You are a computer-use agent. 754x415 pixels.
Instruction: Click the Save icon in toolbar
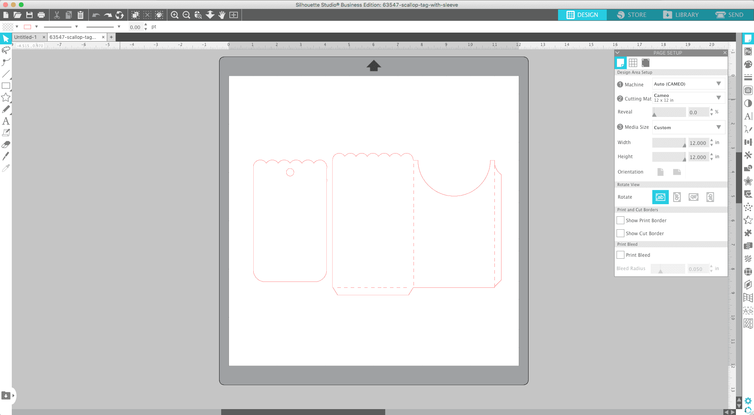(x=29, y=15)
